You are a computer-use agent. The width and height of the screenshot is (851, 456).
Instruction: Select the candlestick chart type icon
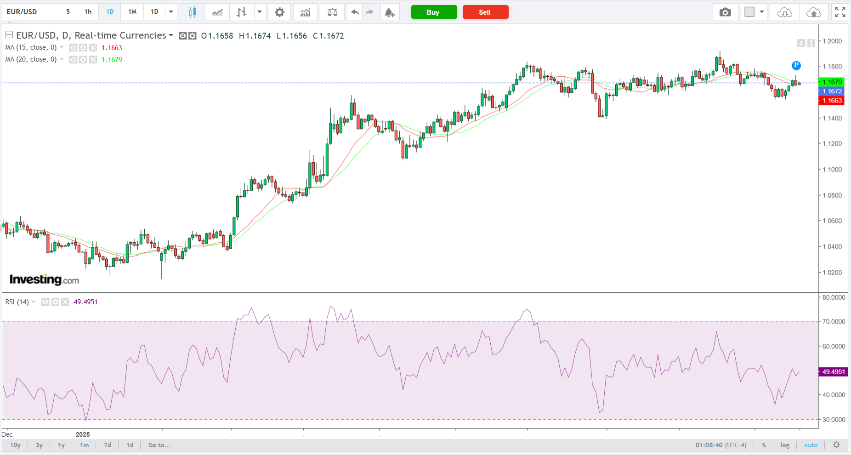pos(193,12)
